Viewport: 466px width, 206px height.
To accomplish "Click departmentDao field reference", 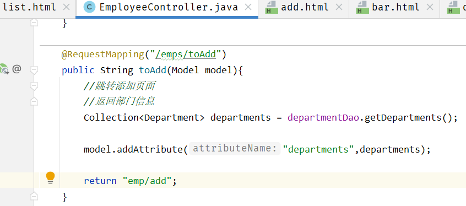I will [323, 117].
